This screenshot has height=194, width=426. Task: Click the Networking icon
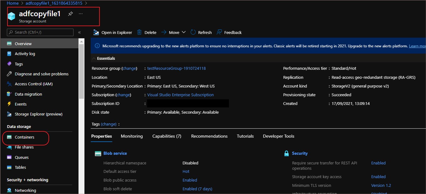pyautogui.click(x=9, y=190)
